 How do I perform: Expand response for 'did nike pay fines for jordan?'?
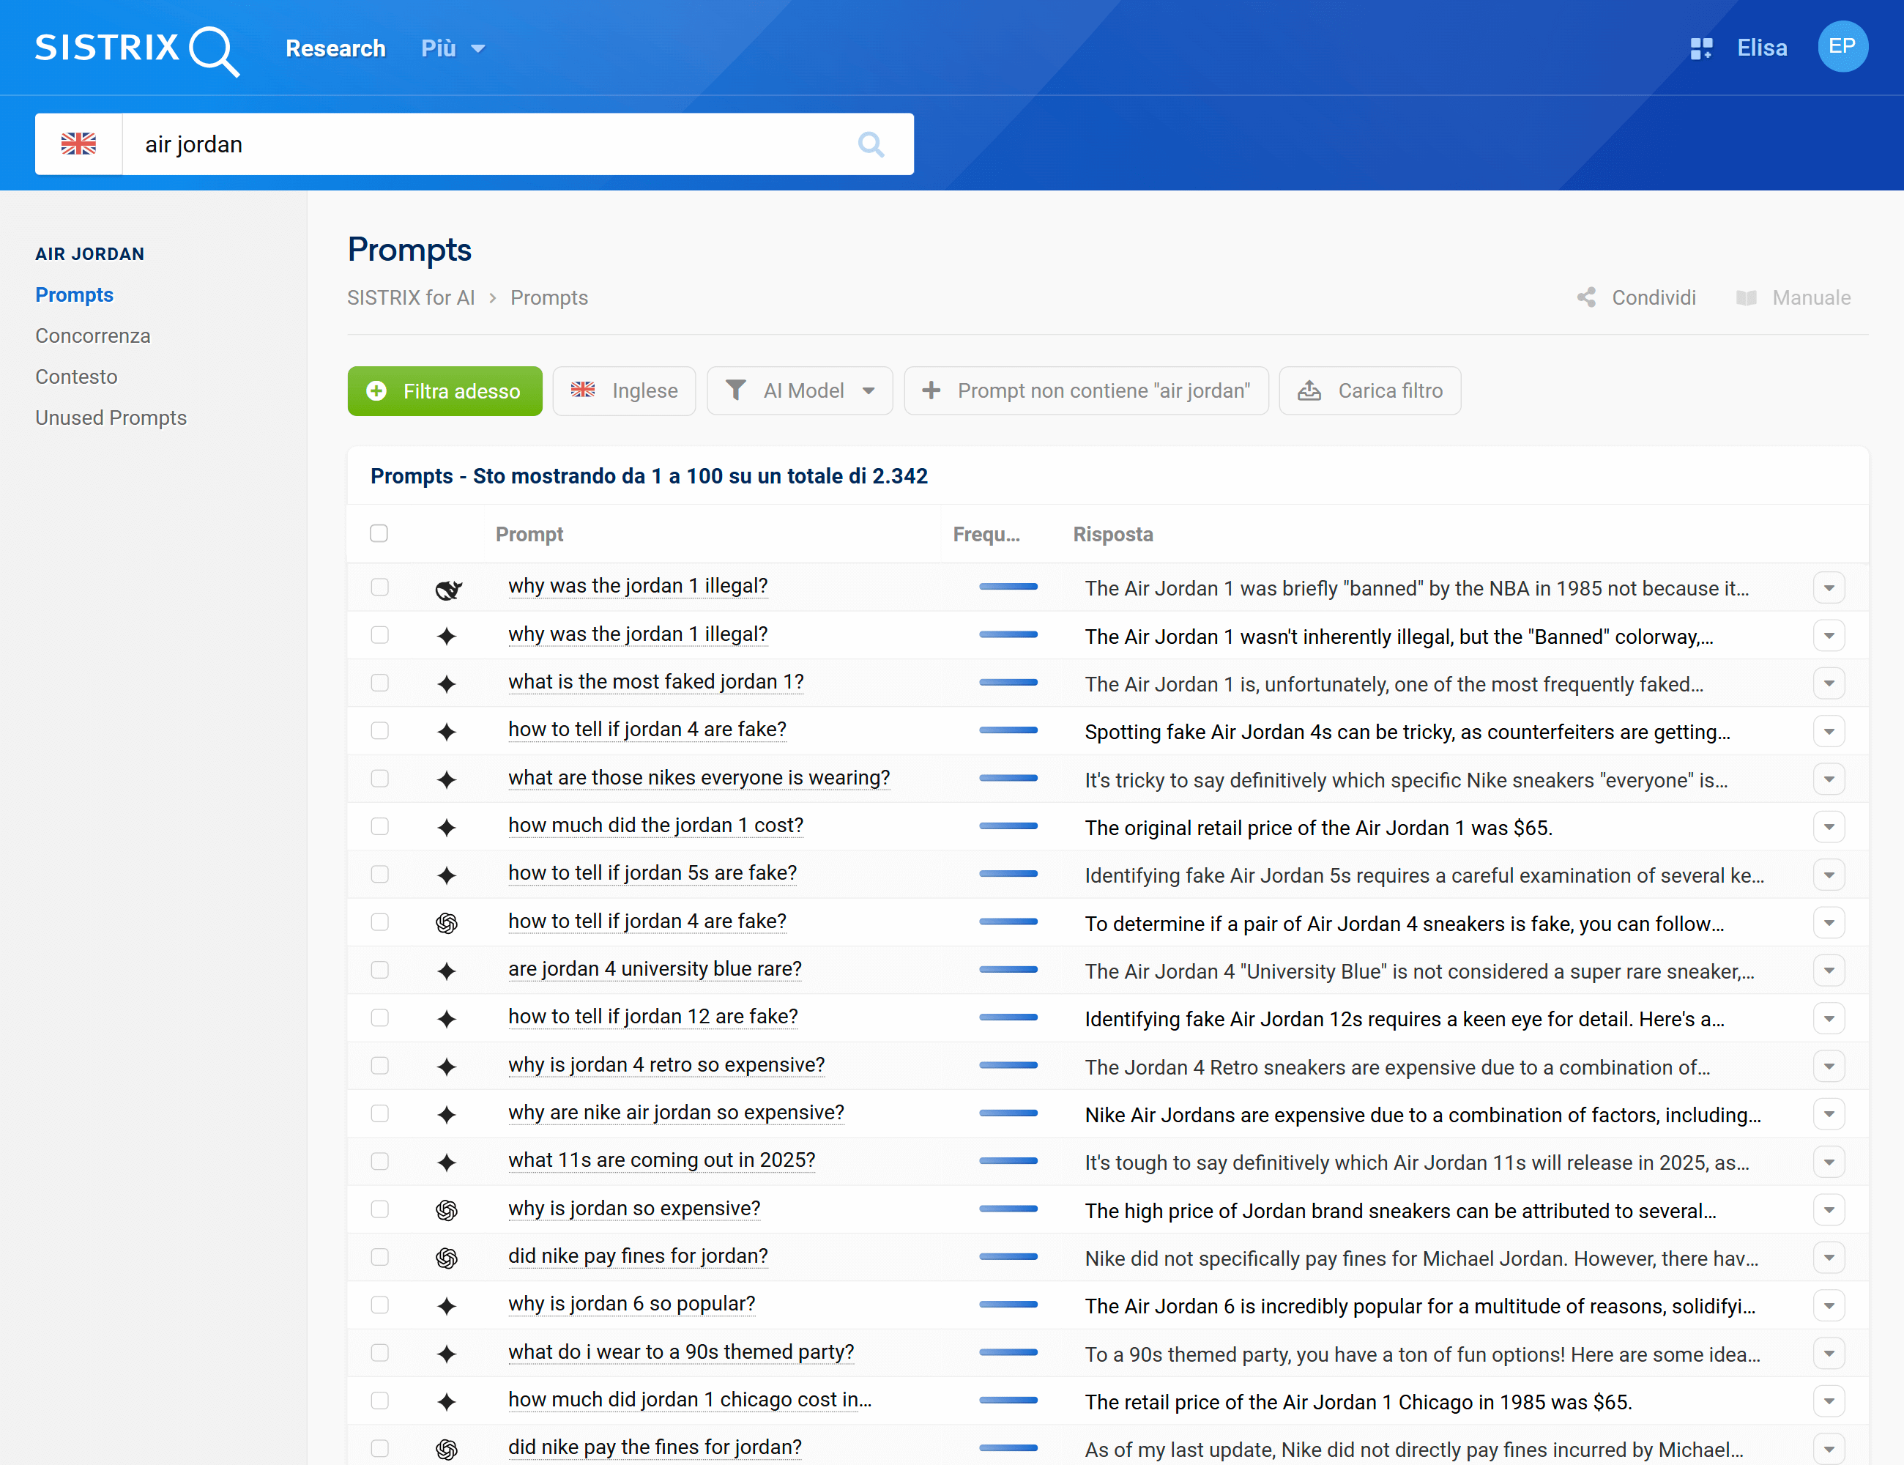1829,1258
